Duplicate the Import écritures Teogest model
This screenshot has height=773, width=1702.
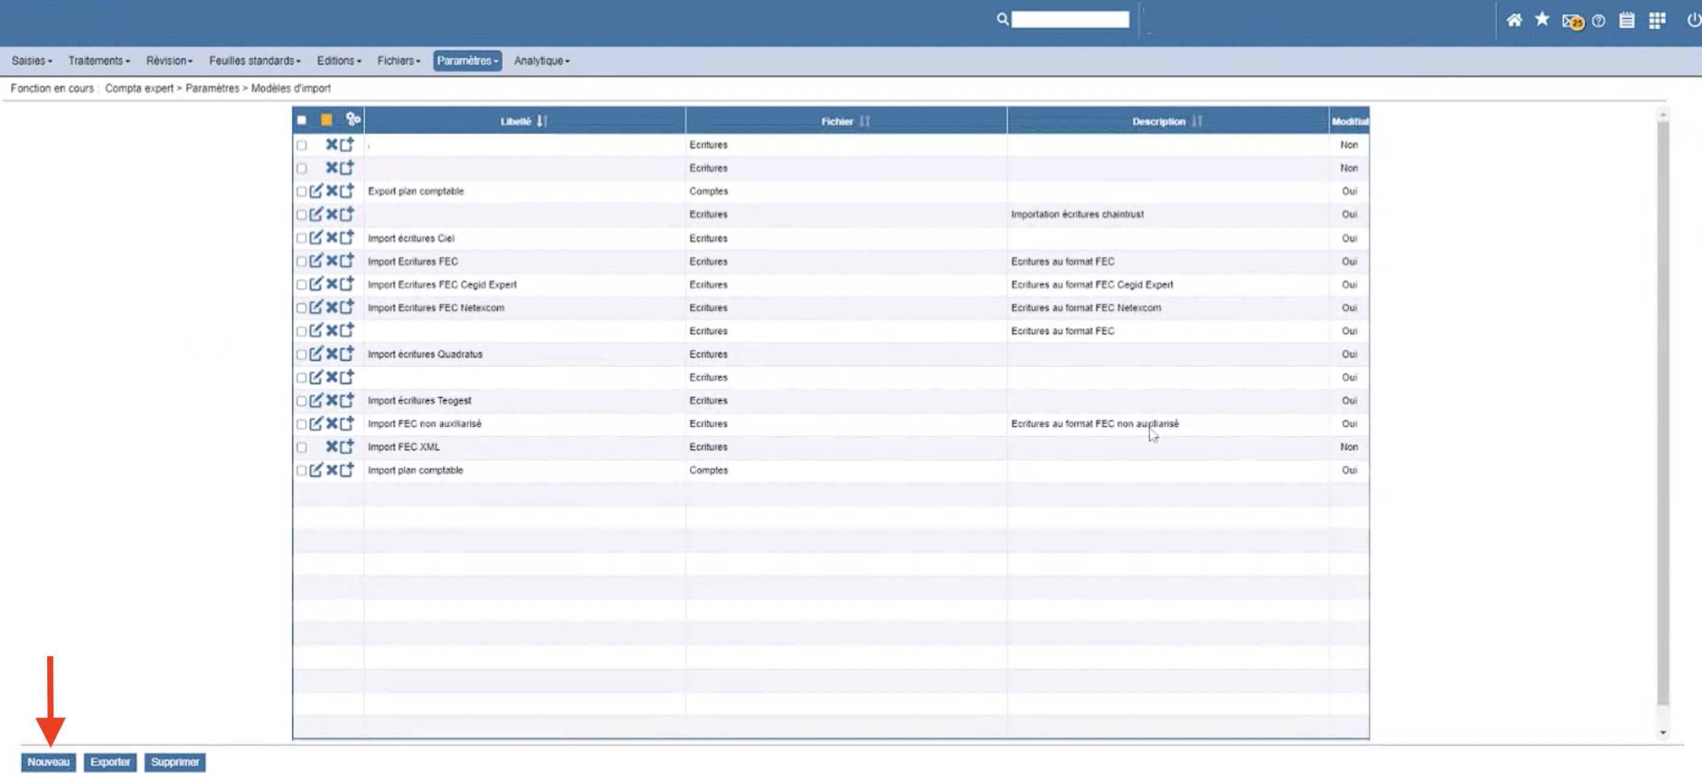(x=347, y=400)
